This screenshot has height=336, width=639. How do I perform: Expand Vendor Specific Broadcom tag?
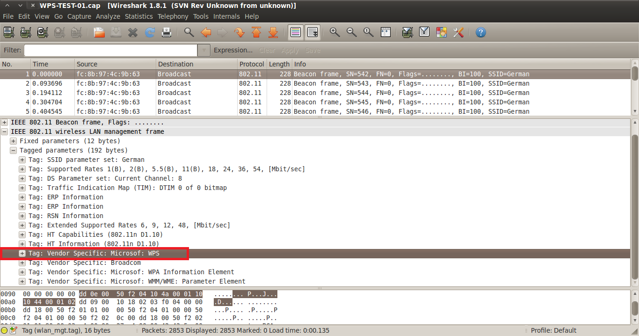[x=22, y=263]
